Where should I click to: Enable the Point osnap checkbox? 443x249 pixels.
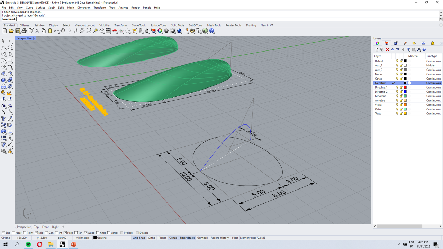25,233
